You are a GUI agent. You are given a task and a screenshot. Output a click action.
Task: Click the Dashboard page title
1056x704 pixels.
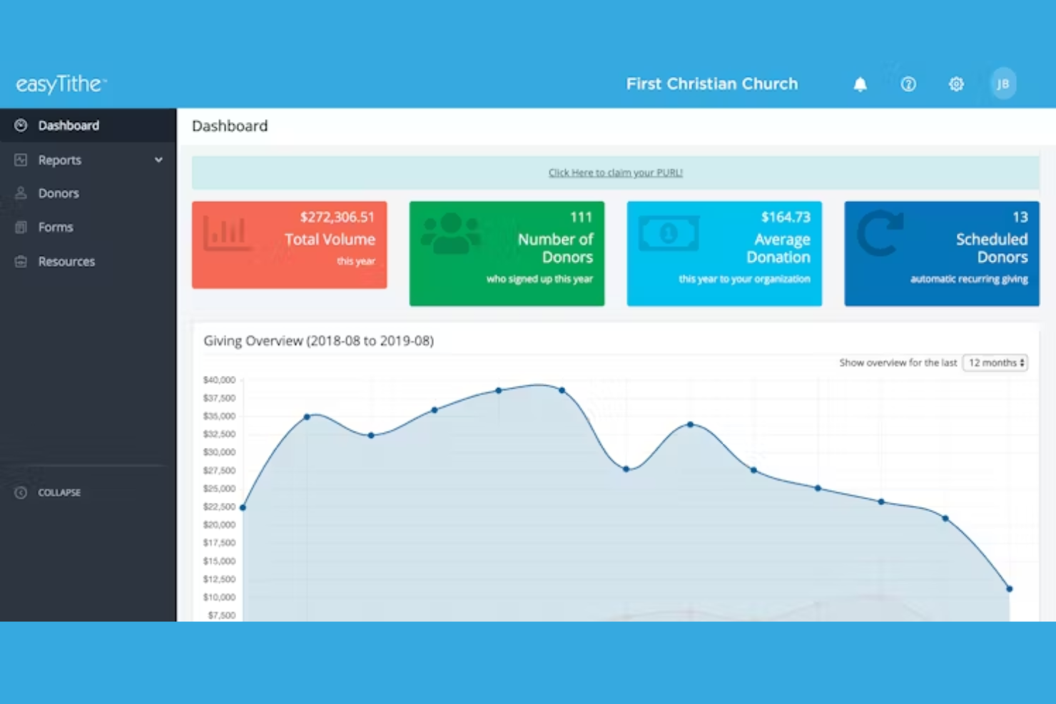pos(230,126)
